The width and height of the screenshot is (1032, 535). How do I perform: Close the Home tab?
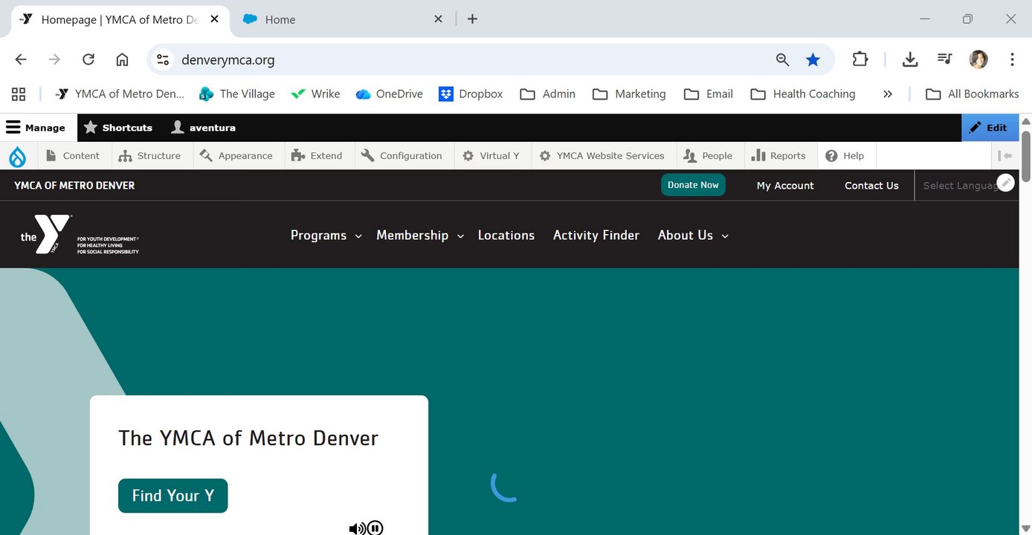(x=438, y=19)
